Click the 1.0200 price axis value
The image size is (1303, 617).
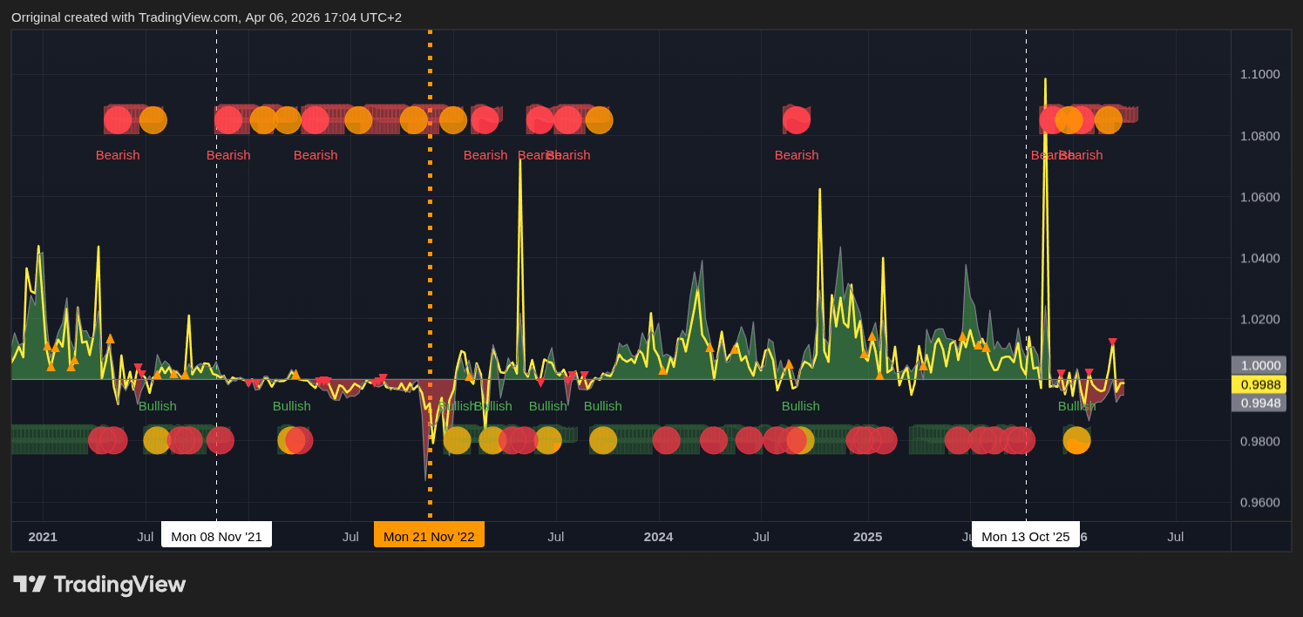(x=1259, y=318)
